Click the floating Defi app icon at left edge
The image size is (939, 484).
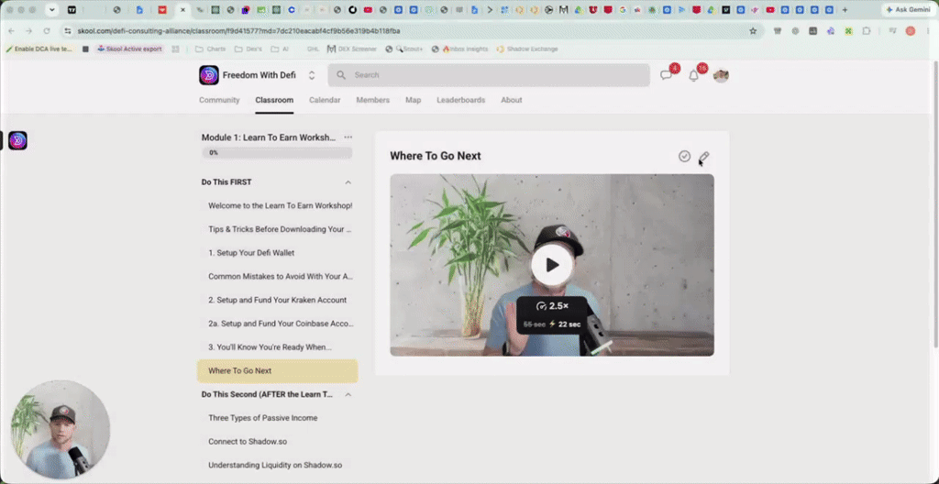[x=17, y=141]
